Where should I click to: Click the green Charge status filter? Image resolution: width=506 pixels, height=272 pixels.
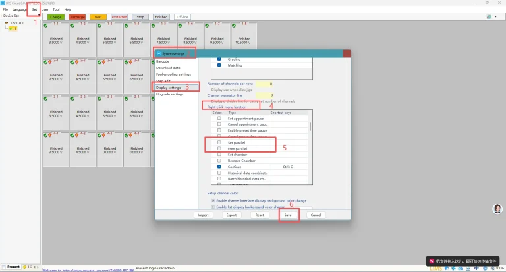[56, 16]
